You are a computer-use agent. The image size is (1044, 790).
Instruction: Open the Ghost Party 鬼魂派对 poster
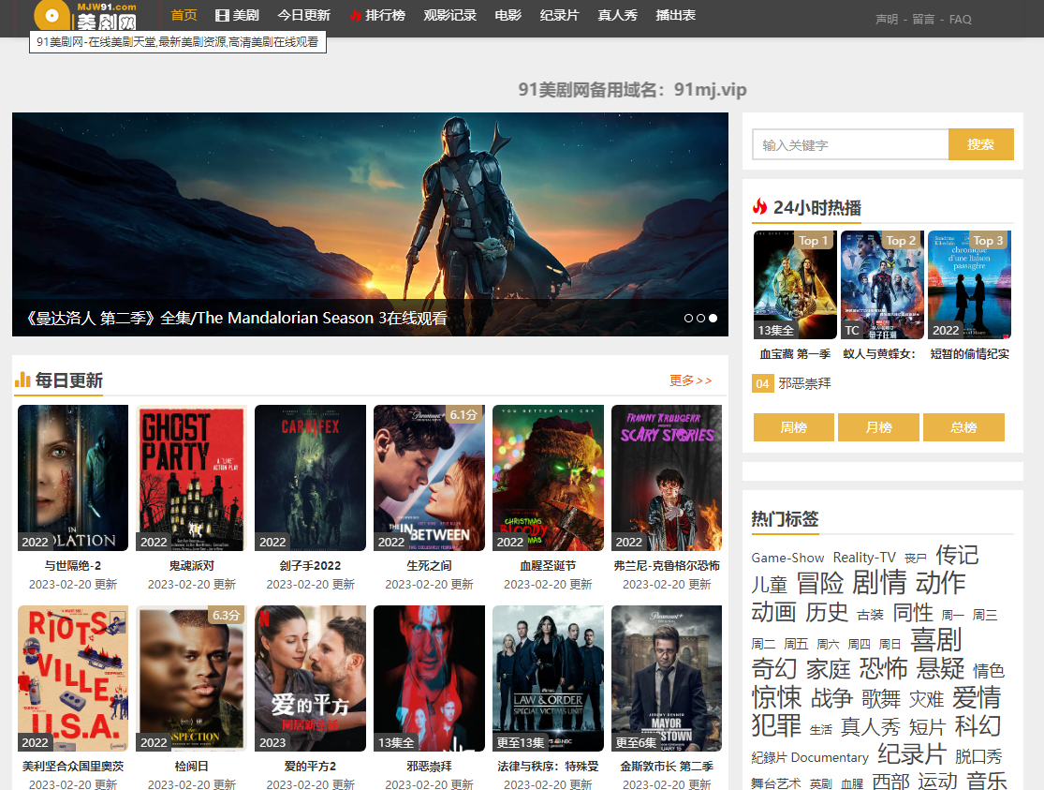192,478
